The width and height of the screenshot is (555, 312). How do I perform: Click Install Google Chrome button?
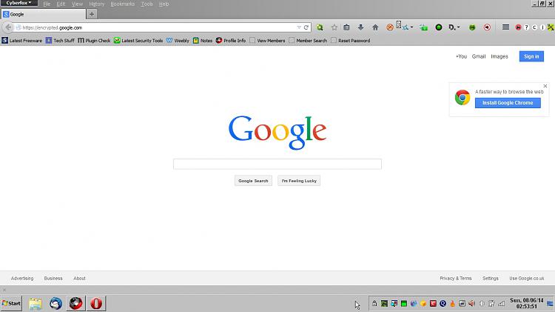pos(508,103)
